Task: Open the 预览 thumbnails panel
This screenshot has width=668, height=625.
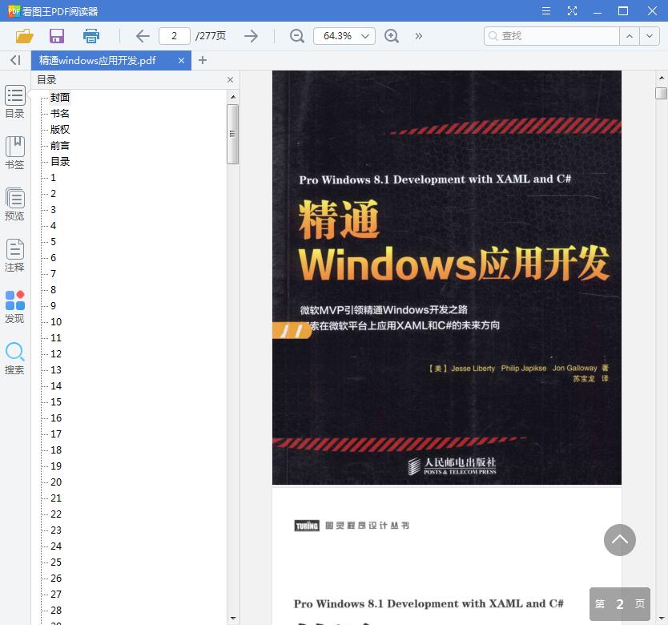Action: pyautogui.click(x=15, y=204)
